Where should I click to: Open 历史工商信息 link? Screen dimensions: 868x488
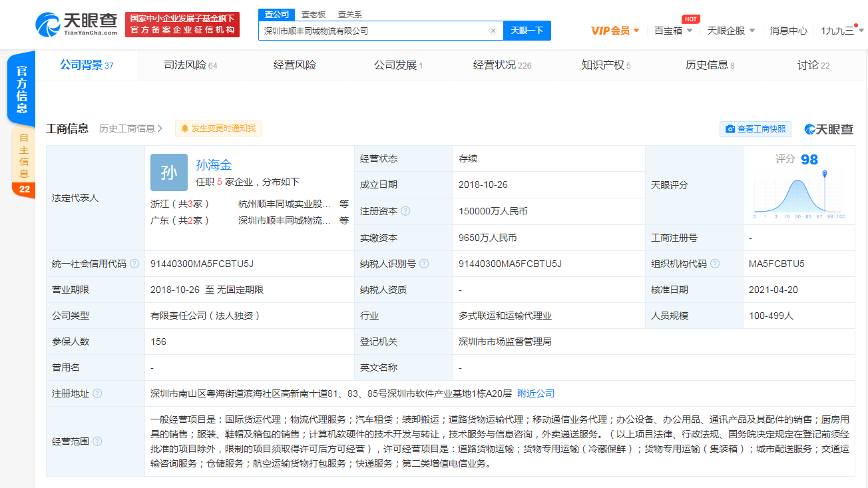[x=130, y=128]
